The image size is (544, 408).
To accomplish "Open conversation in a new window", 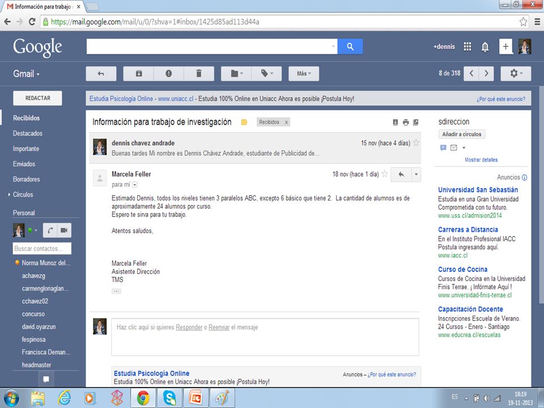I will (415, 122).
